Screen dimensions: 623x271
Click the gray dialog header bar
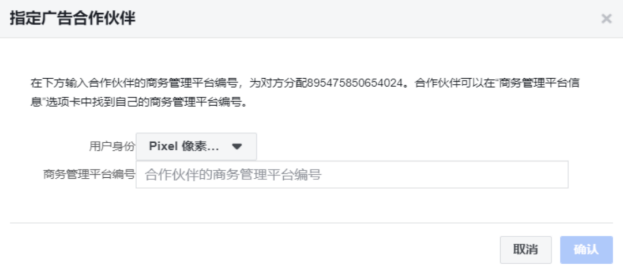[x=311, y=18]
